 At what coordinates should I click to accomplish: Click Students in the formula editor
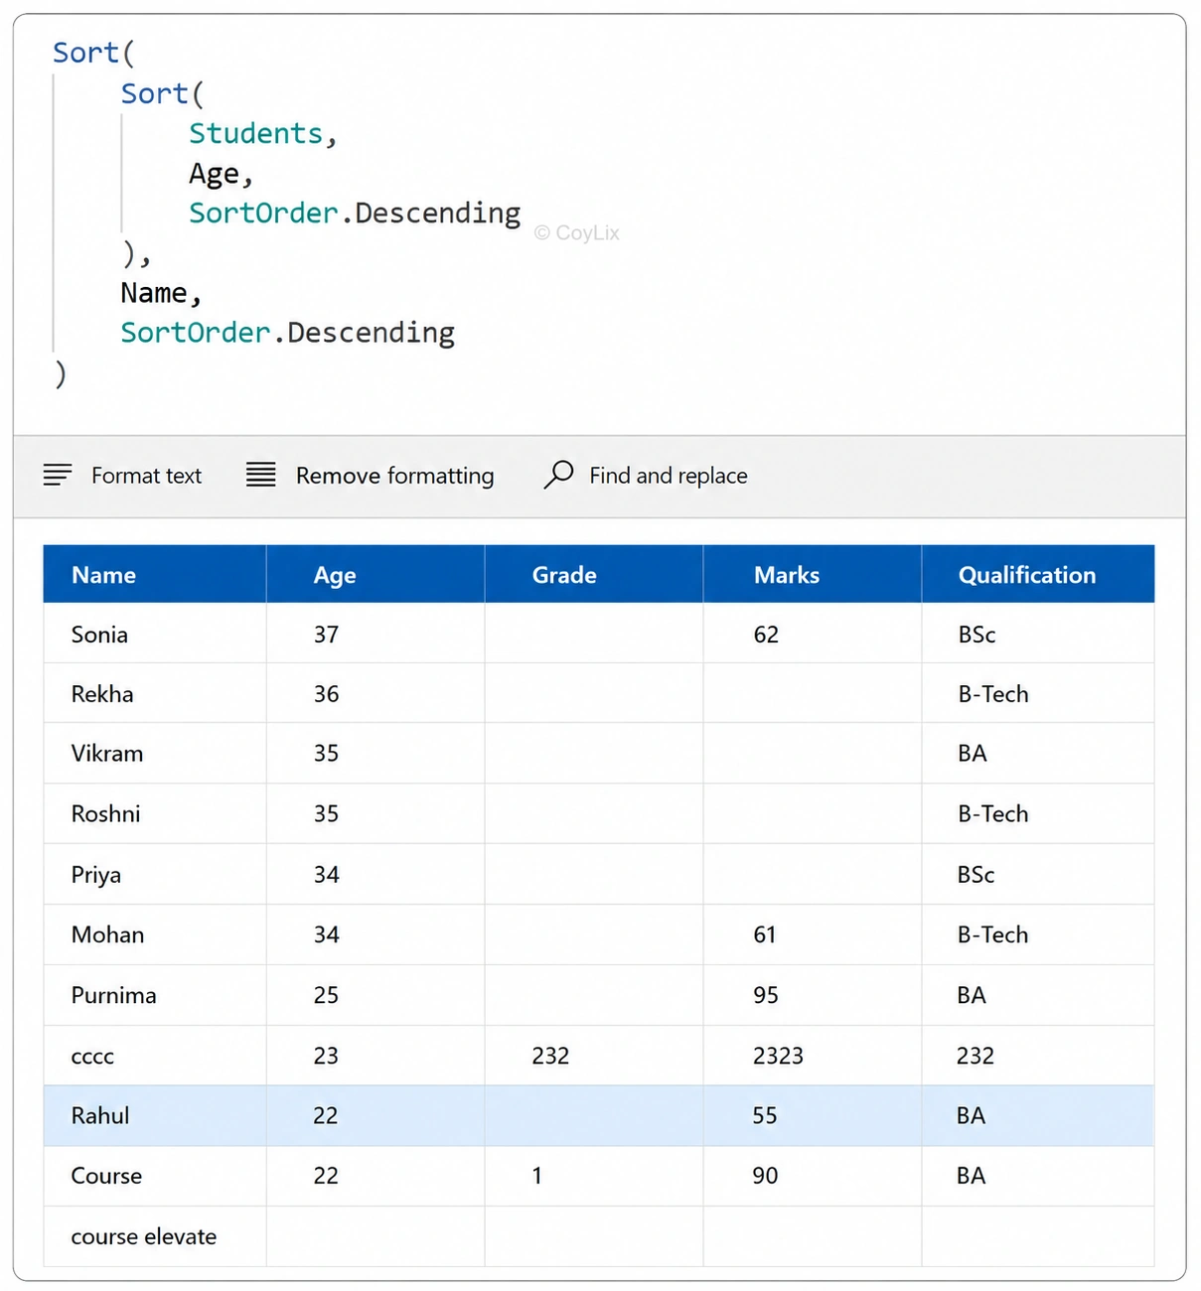[256, 133]
